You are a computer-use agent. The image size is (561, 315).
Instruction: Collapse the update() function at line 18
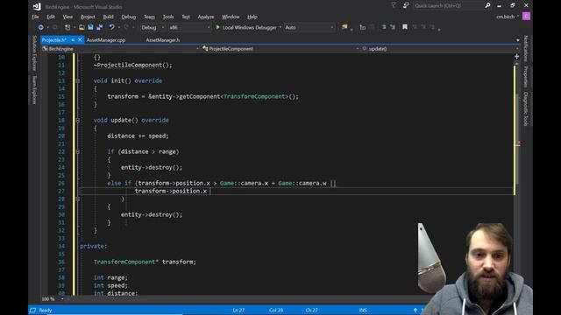(78, 120)
